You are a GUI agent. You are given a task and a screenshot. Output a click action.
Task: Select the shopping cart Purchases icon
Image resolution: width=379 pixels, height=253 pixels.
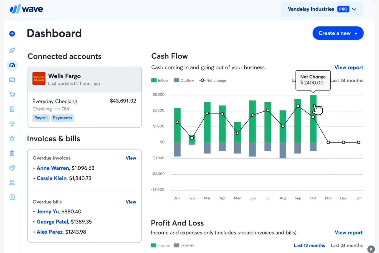pyautogui.click(x=12, y=94)
